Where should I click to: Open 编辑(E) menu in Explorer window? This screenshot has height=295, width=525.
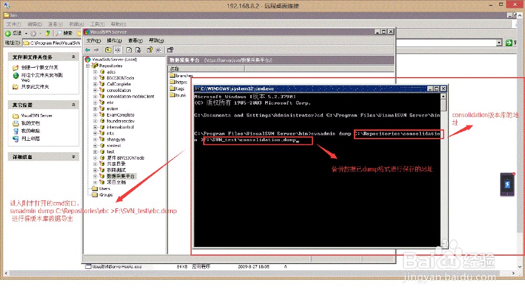(35, 24)
